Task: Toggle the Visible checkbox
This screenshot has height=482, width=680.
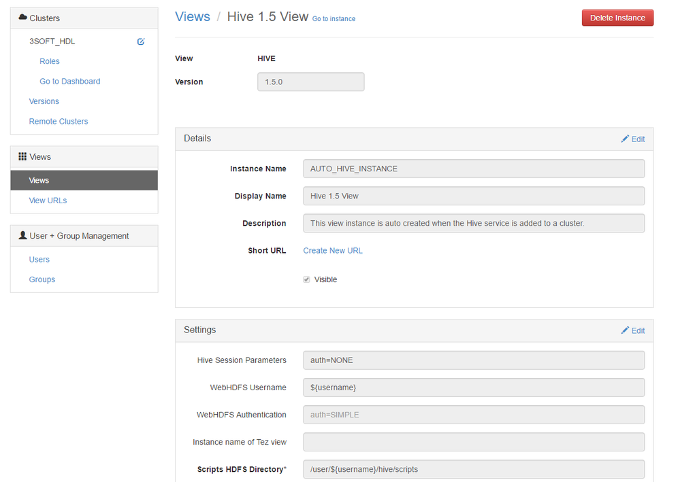Action: [x=306, y=279]
